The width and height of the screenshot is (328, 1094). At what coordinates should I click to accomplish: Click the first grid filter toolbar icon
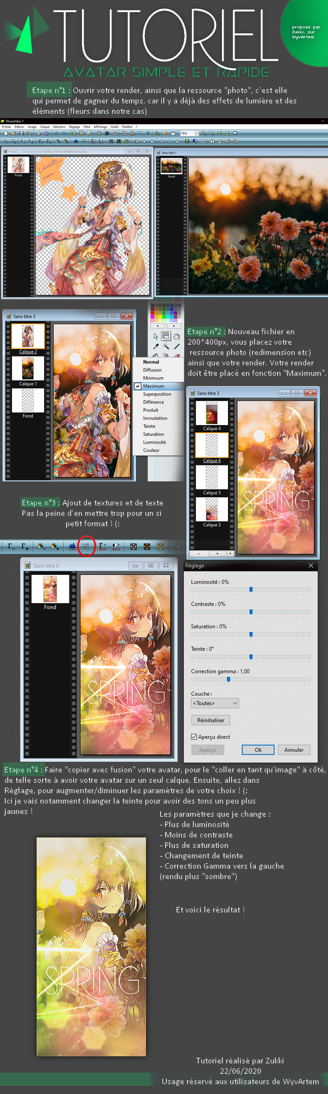coord(133,546)
